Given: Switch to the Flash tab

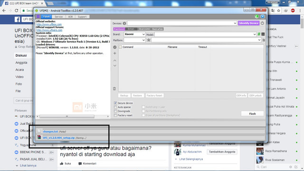Looking at the screenshot, I should (46, 17).
